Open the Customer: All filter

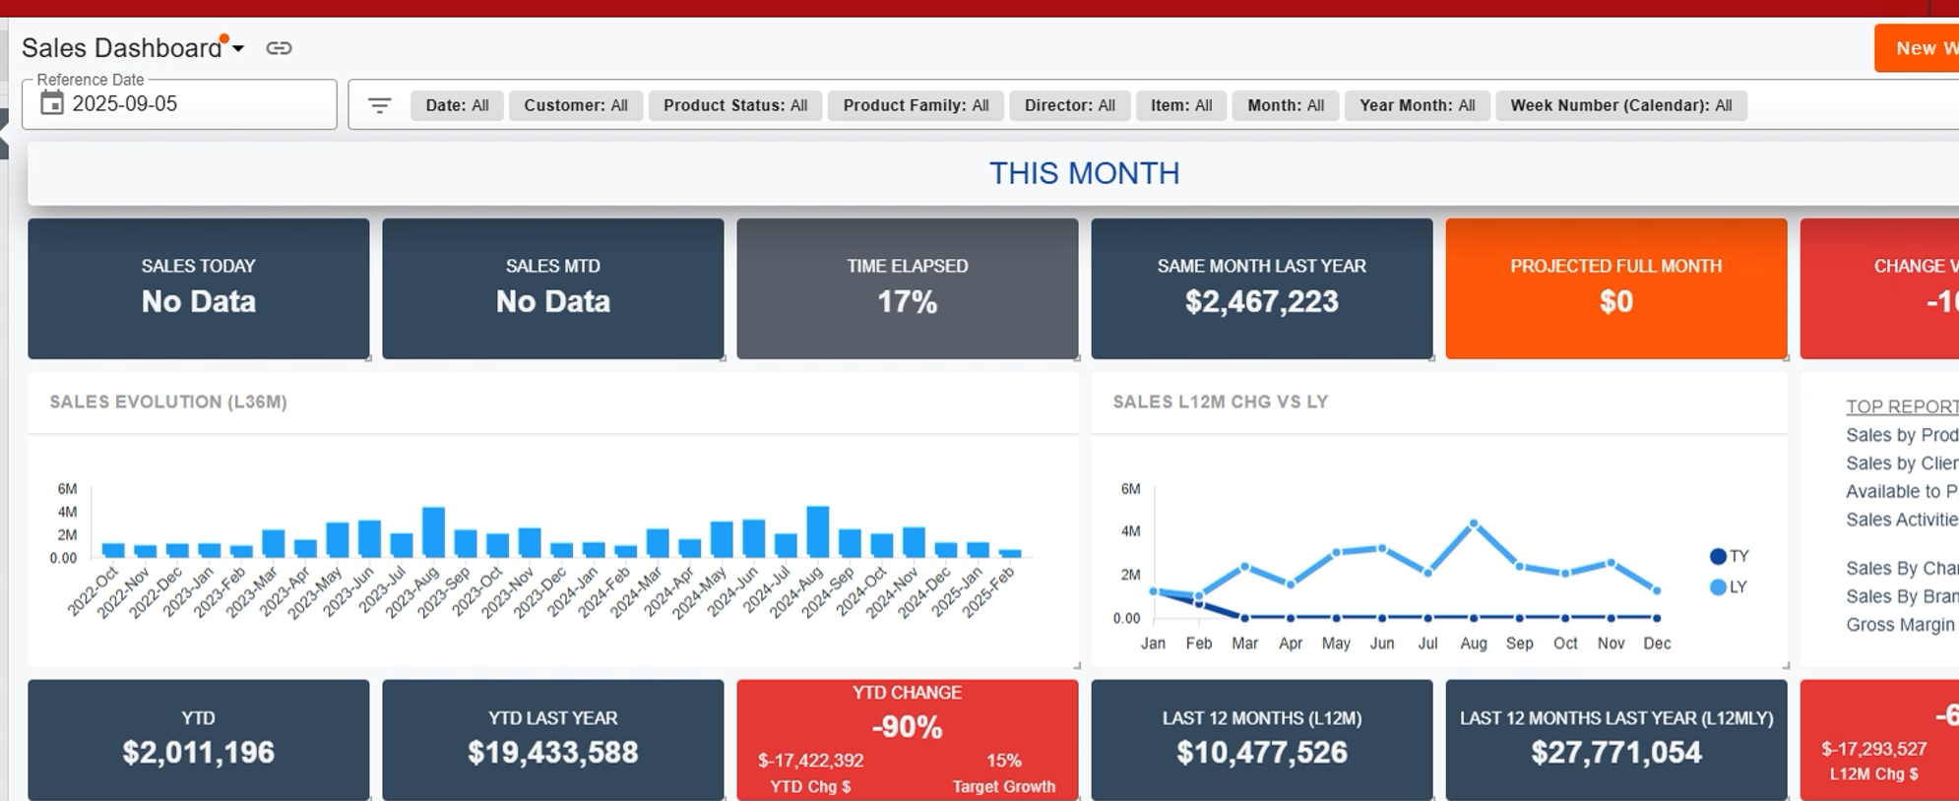point(576,105)
